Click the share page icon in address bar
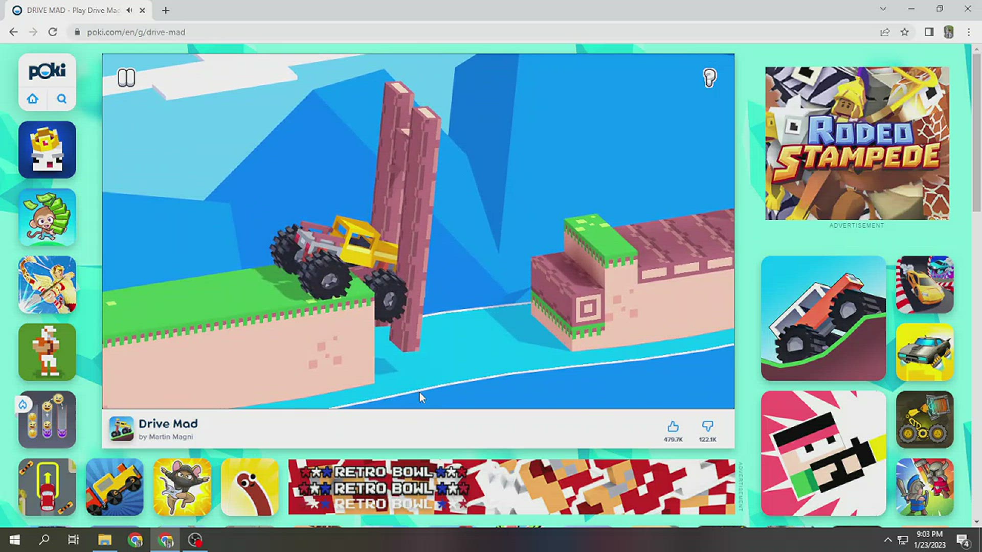The image size is (982, 552). pyautogui.click(x=885, y=32)
